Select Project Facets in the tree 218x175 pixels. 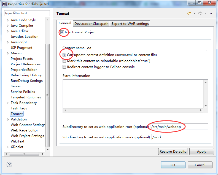[x=22, y=59]
